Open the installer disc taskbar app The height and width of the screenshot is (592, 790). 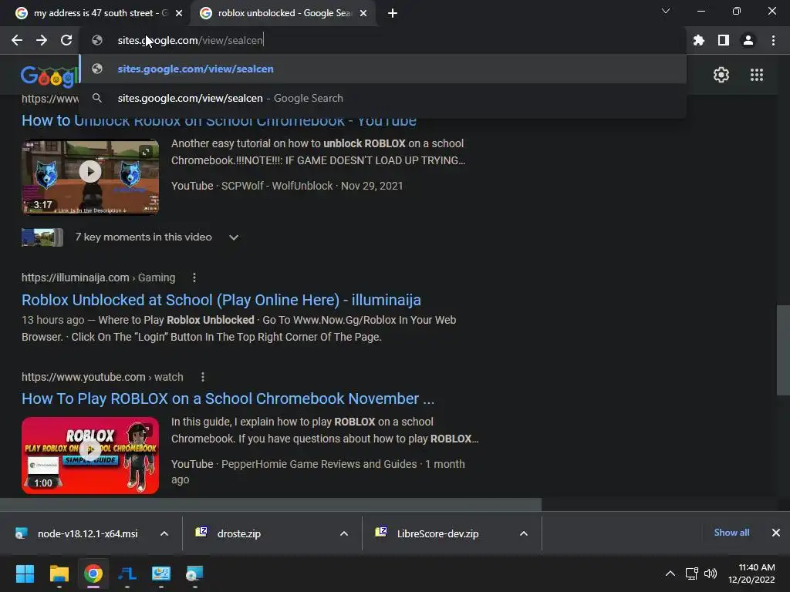pos(194,573)
